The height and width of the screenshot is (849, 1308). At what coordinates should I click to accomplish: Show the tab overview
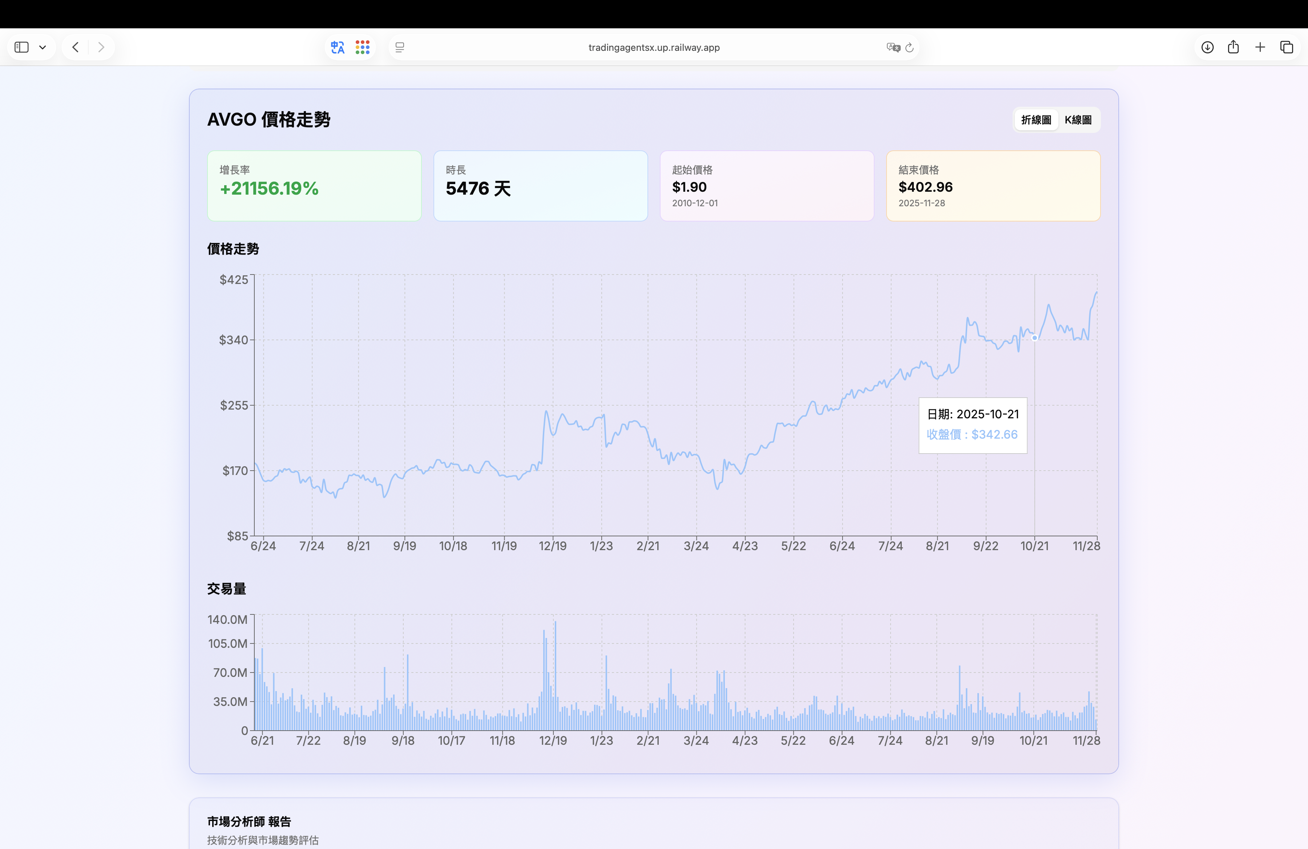[x=1287, y=47]
